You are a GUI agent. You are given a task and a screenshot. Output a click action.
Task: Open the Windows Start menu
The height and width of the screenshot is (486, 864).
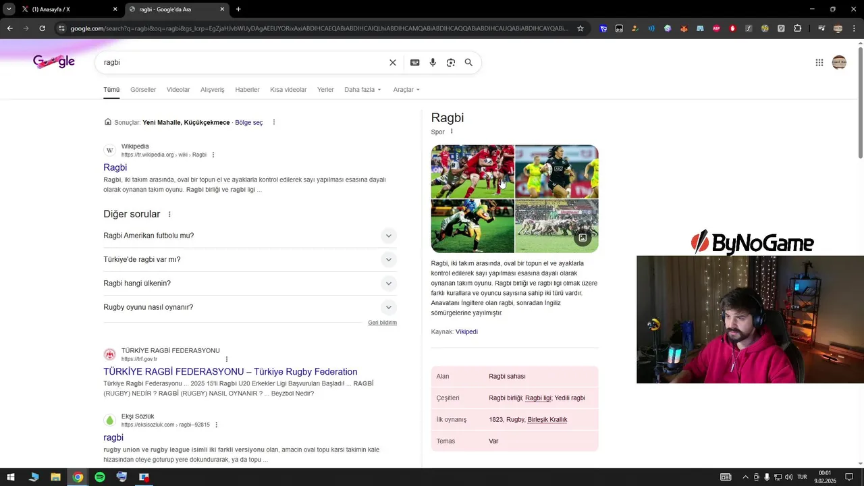(x=11, y=477)
